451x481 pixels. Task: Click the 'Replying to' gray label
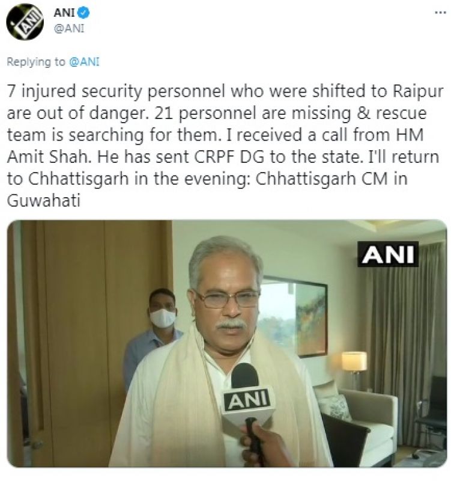pyautogui.click(x=36, y=62)
